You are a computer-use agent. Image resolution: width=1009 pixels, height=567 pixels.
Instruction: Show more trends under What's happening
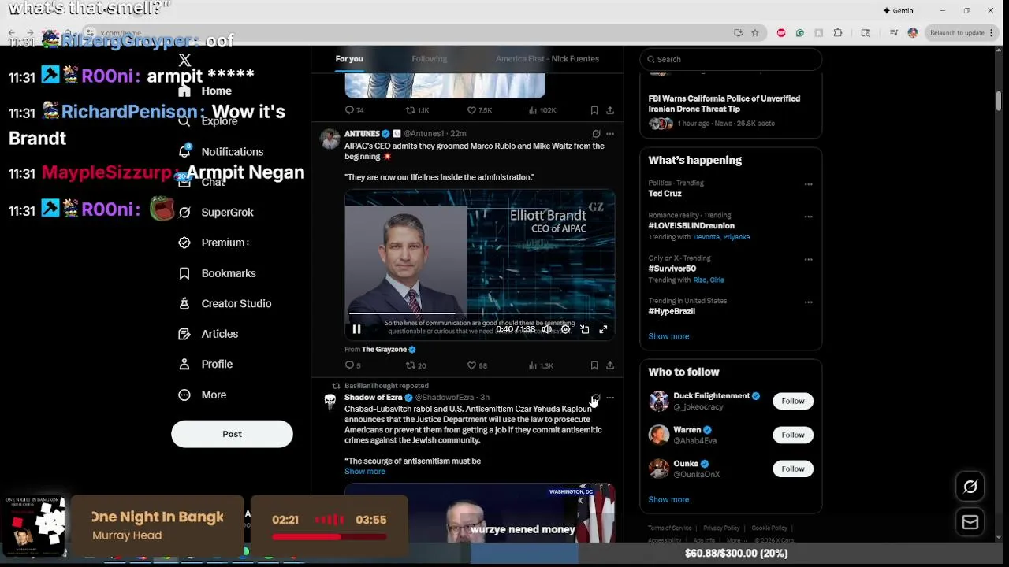point(668,336)
